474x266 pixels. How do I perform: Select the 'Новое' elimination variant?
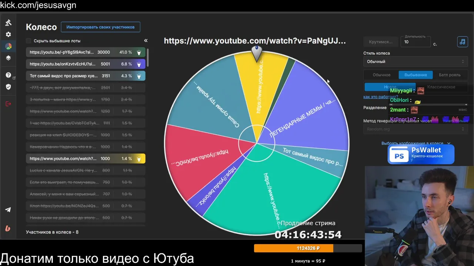coord(390,87)
